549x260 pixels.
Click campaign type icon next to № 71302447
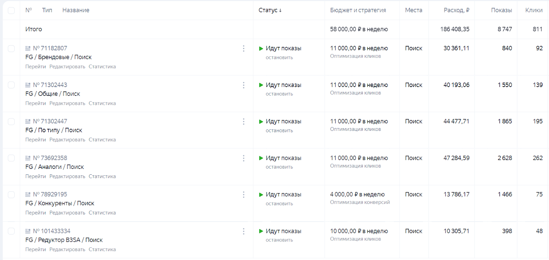(x=28, y=122)
